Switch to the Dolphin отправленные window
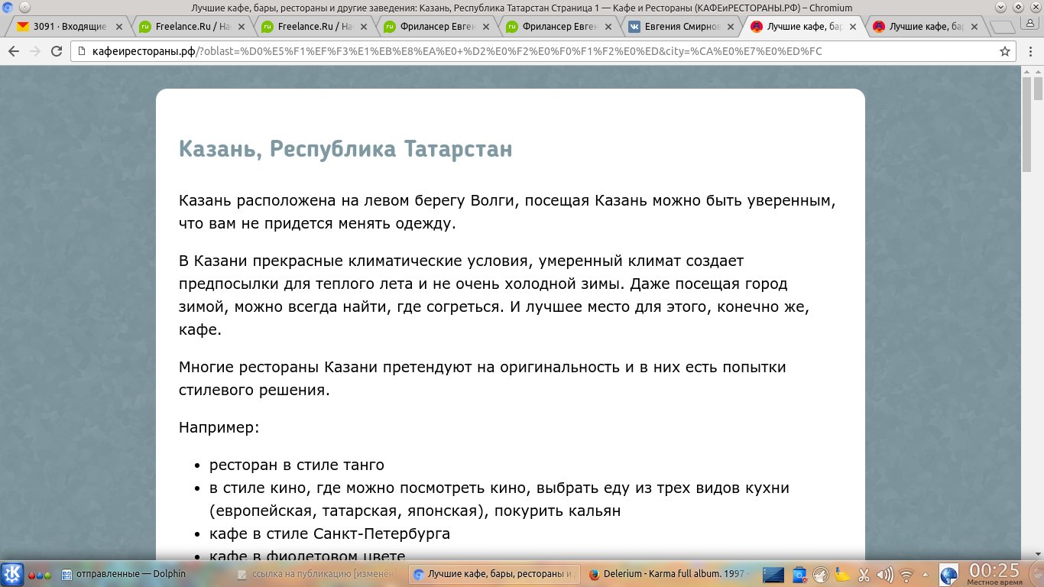The width and height of the screenshot is (1044, 587). point(143,574)
